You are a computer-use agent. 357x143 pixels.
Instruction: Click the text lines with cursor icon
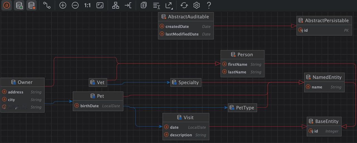(x=156, y=5)
